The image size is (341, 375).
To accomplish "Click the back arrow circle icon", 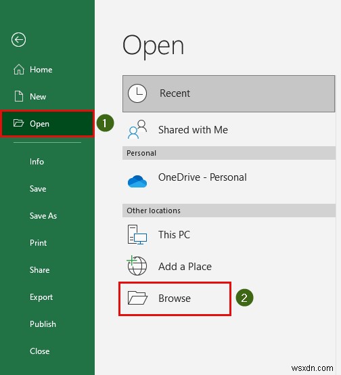I will click(18, 39).
